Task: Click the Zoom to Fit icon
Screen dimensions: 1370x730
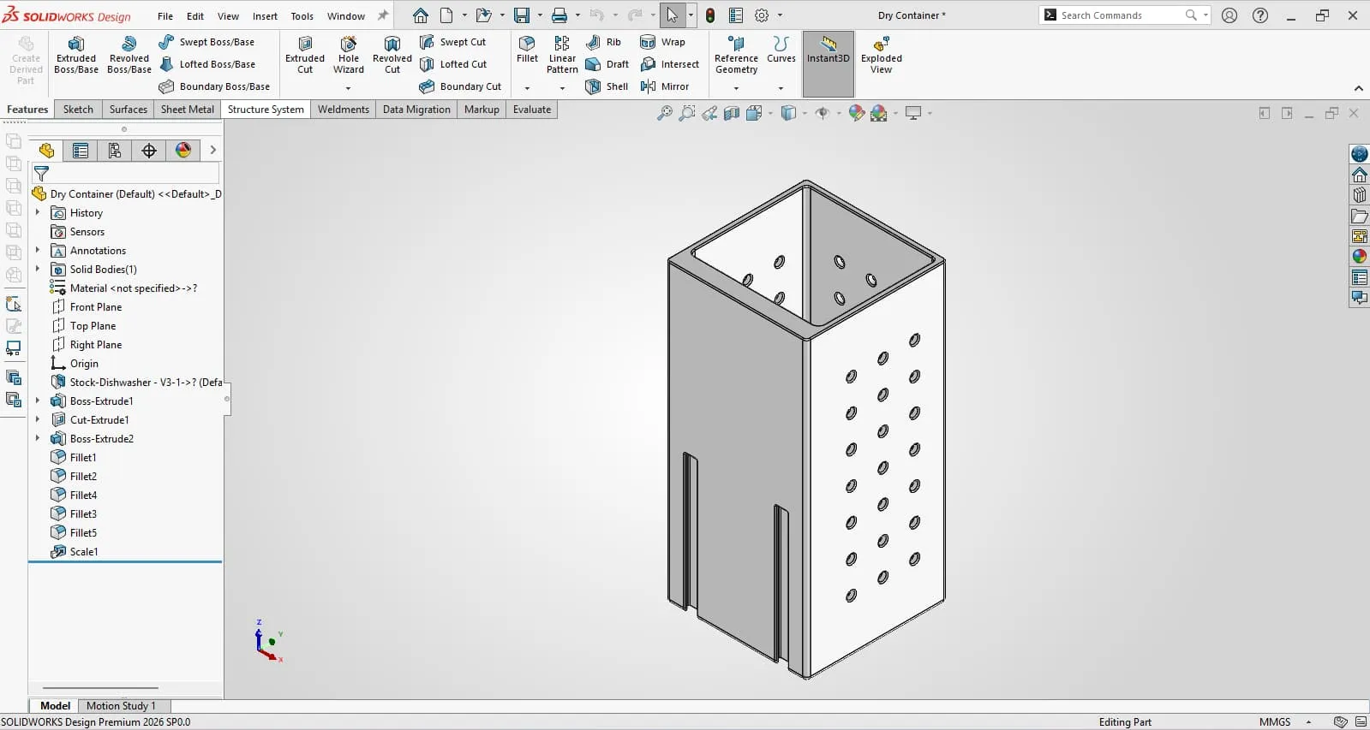Action: pos(665,113)
